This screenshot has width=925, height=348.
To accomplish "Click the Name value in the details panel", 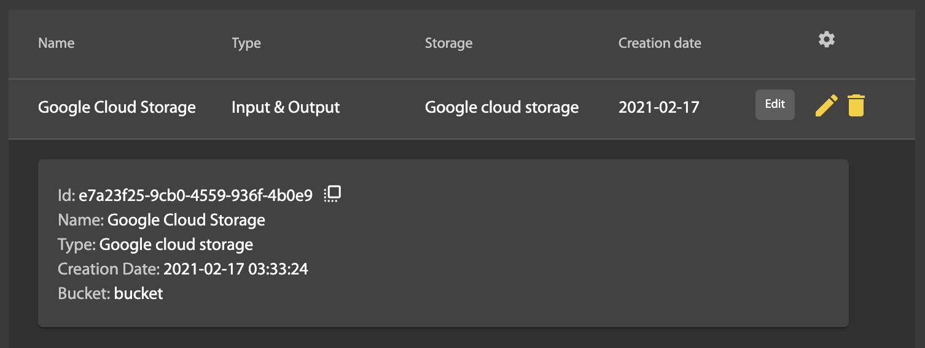I will (x=186, y=220).
